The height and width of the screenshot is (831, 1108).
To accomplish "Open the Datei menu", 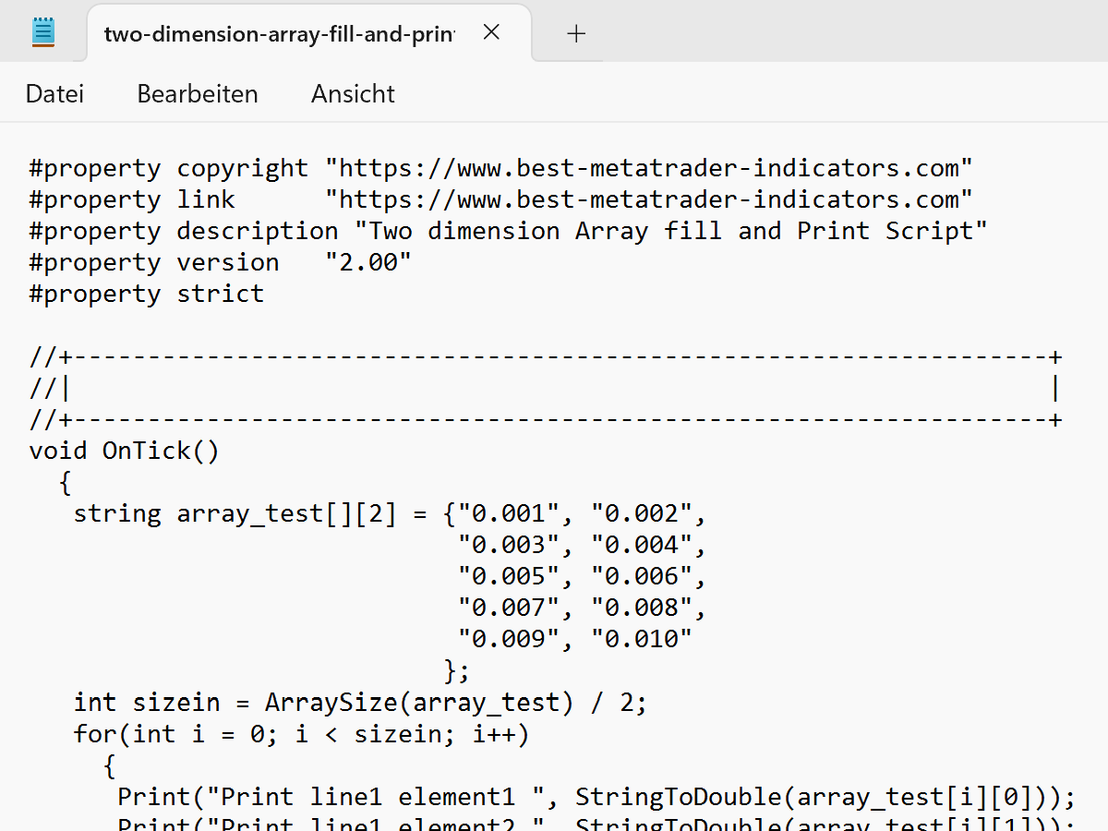I will pos(54,93).
